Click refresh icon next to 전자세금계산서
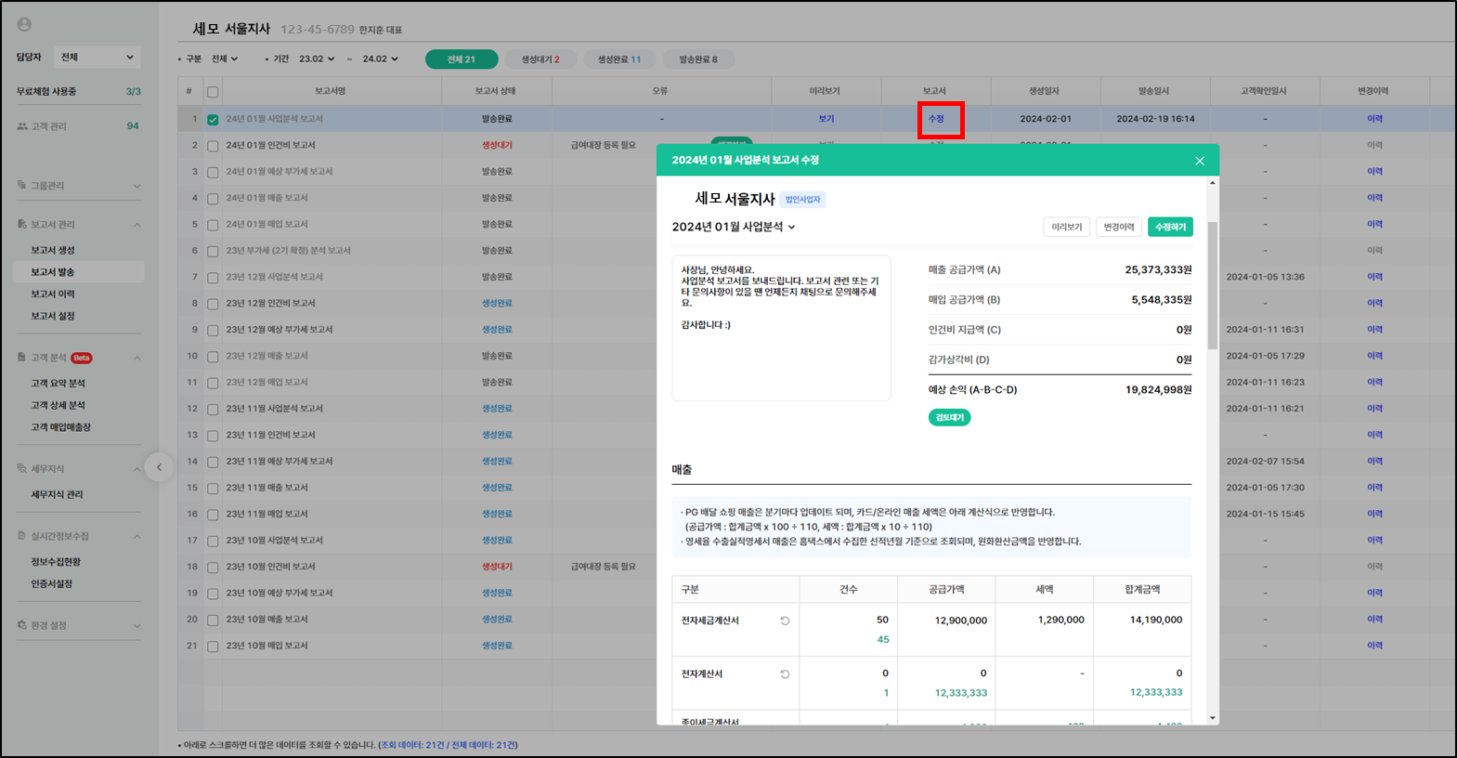This screenshot has width=1457, height=758. 785,621
